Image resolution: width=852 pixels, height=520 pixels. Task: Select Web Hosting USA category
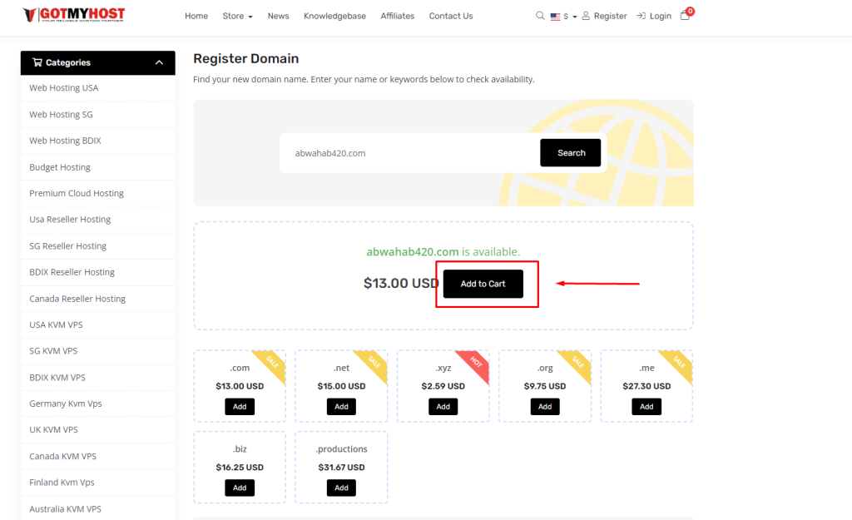63,88
